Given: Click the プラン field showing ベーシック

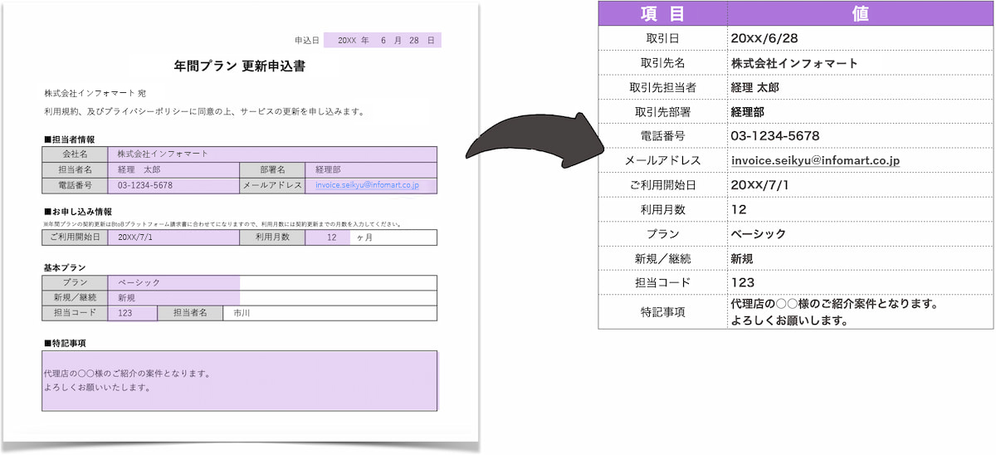Looking at the screenshot, I should 173,283.
